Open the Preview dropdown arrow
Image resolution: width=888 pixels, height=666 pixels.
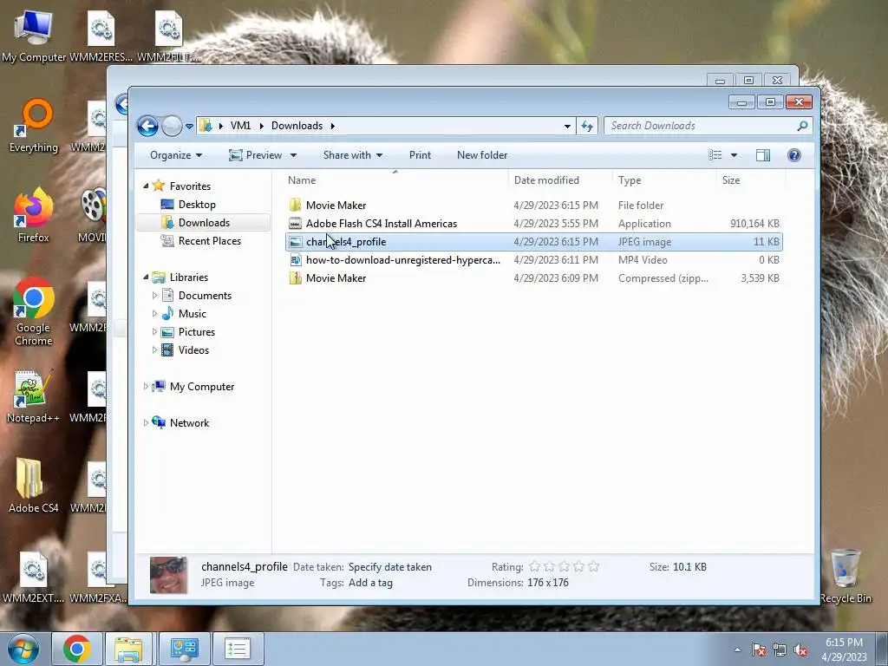click(293, 155)
